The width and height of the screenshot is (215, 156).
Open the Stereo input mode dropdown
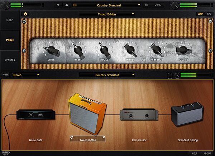click(x=26, y=75)
